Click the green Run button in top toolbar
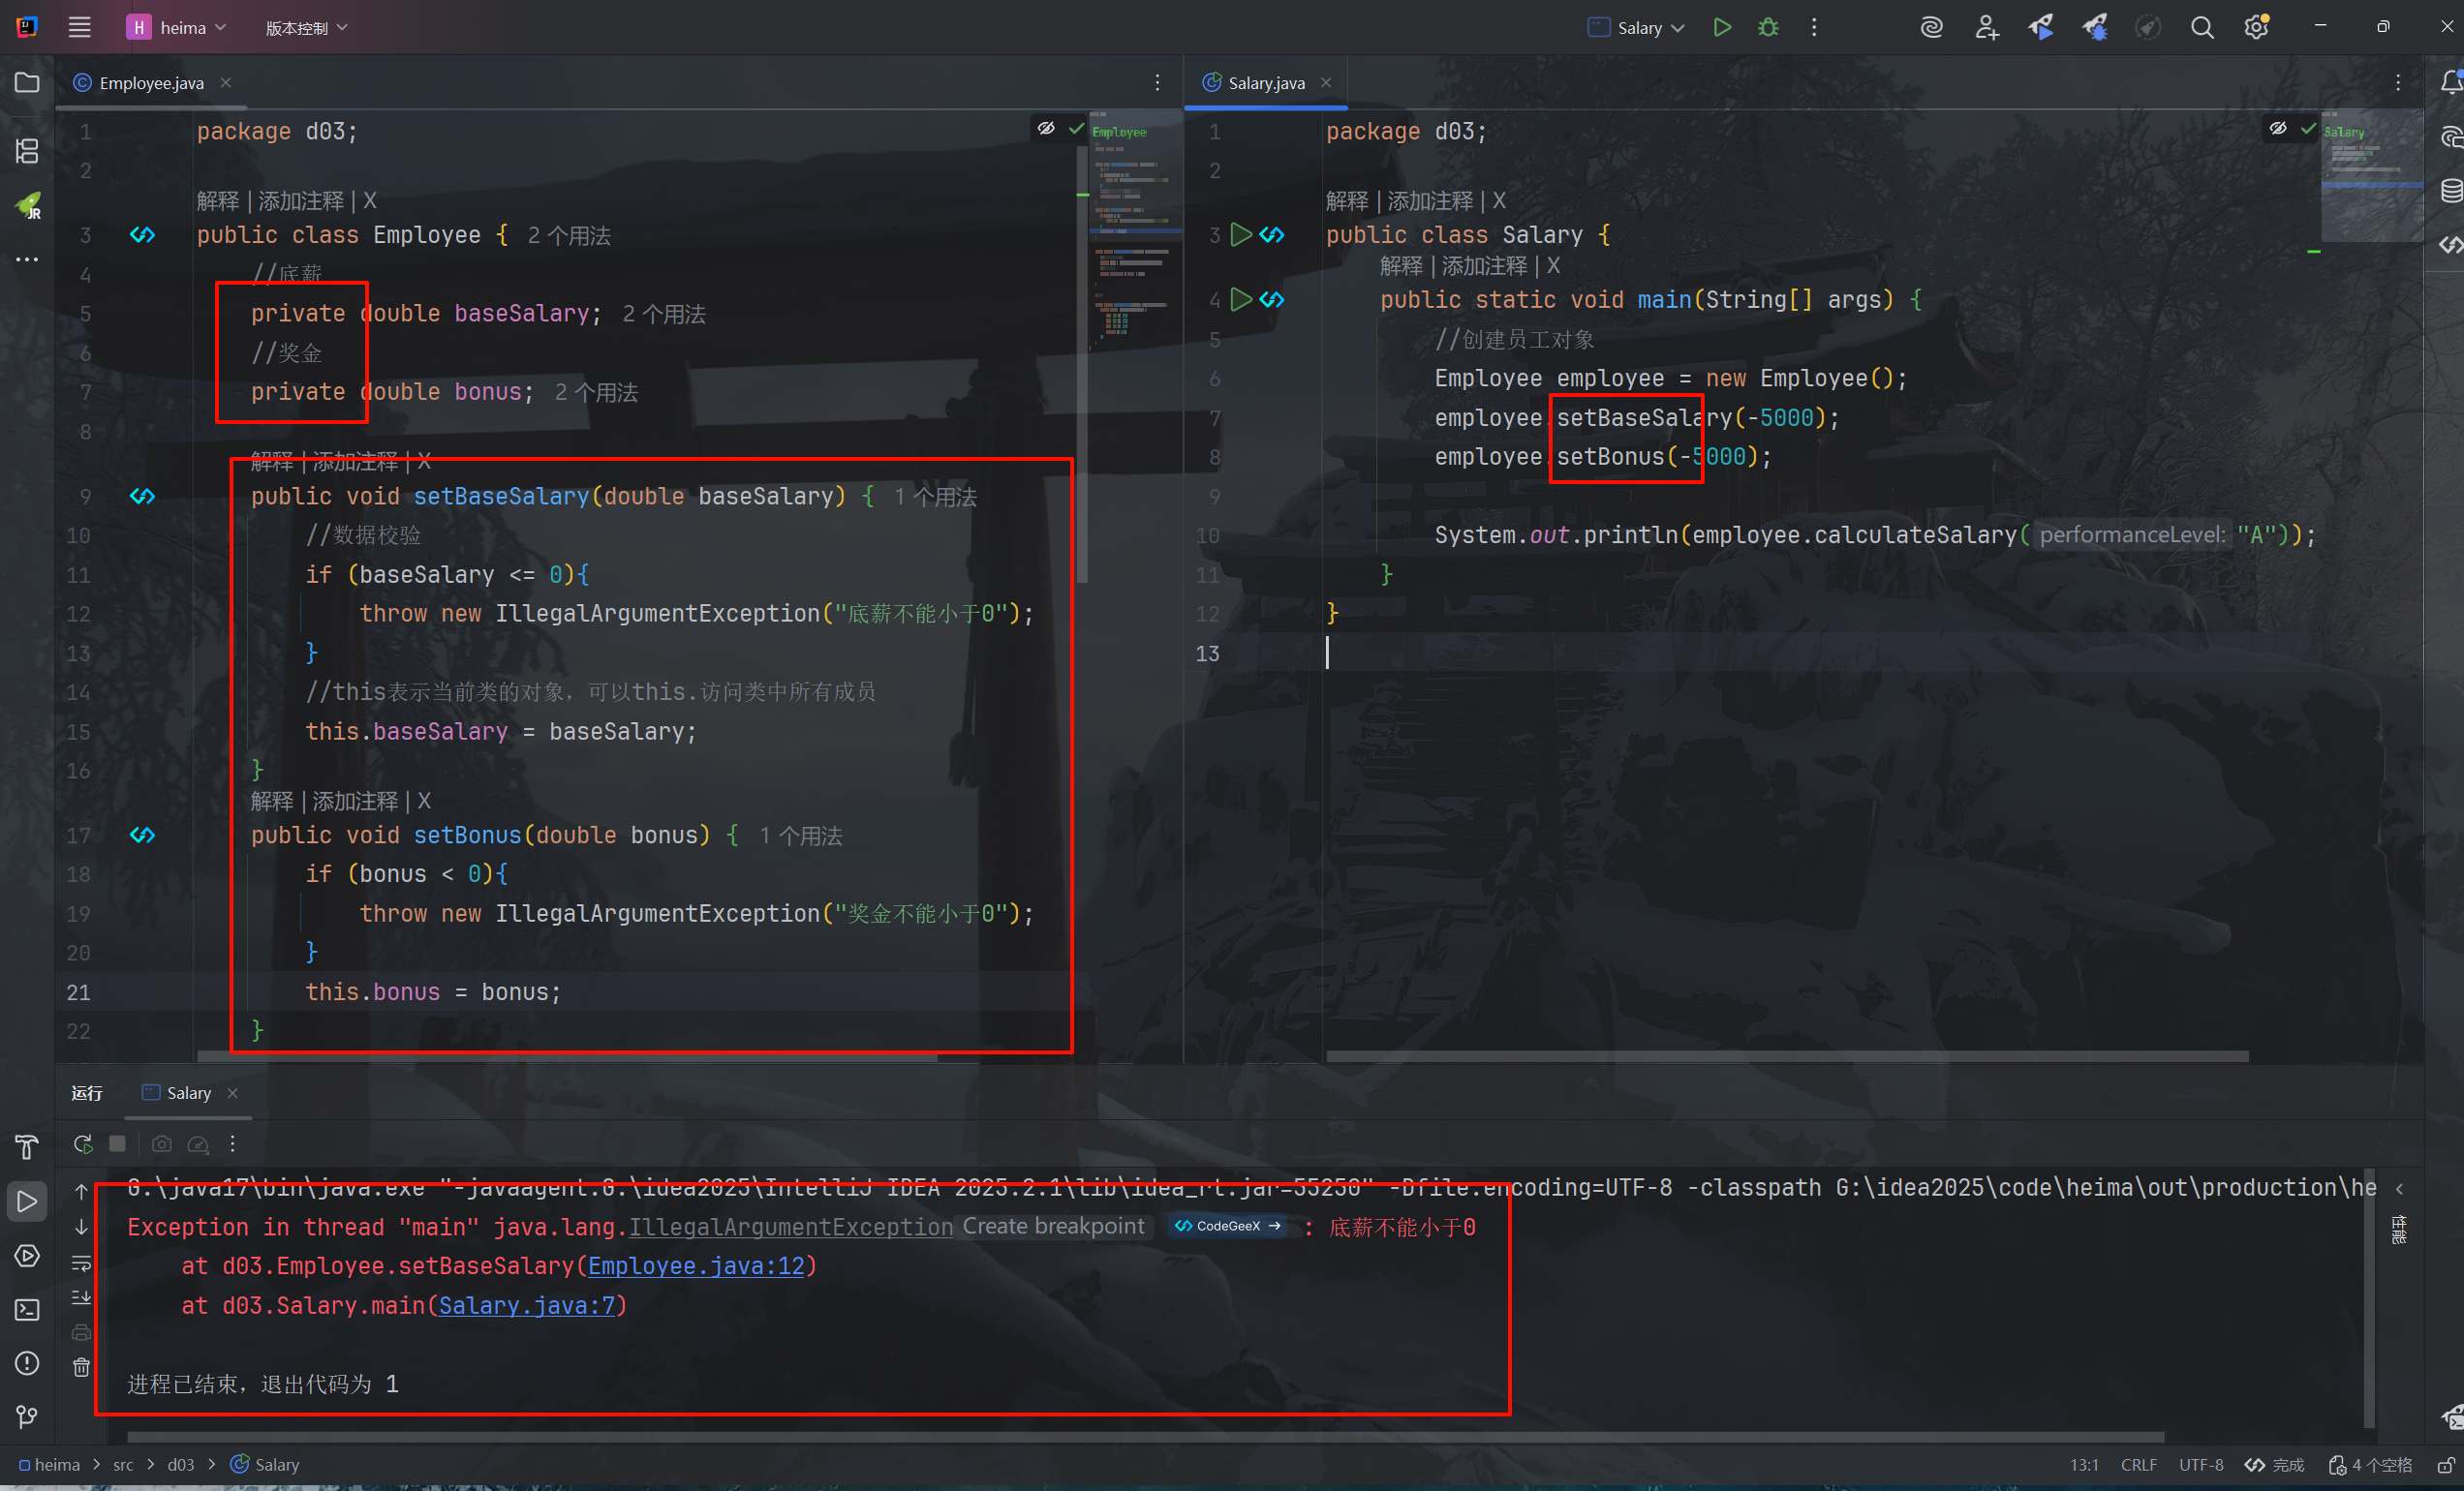The image size is (2464, 1491). coord(1721,27)
